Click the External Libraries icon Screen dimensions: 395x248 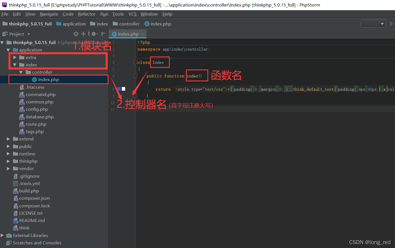pyautogui.click(x=9, y=236)
